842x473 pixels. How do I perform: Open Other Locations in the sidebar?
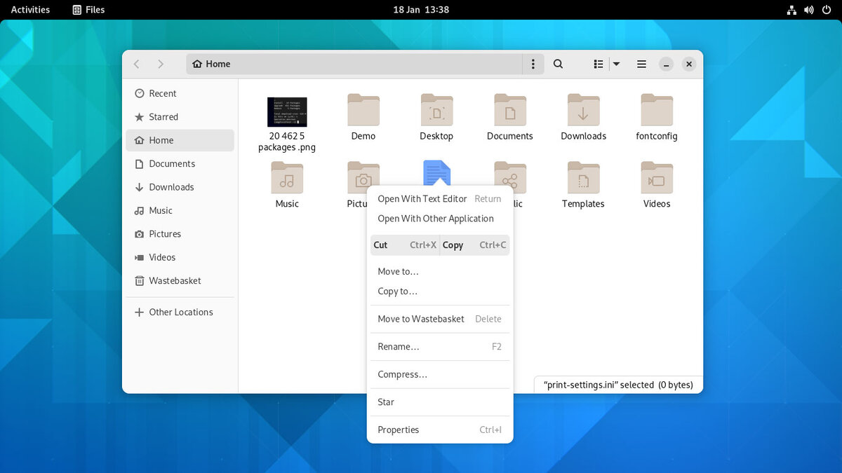click(x=180, y=312)
